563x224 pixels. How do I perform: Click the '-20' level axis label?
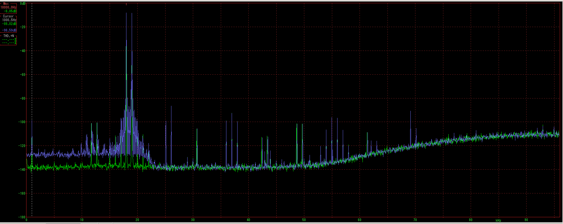[x=22, y=27]
